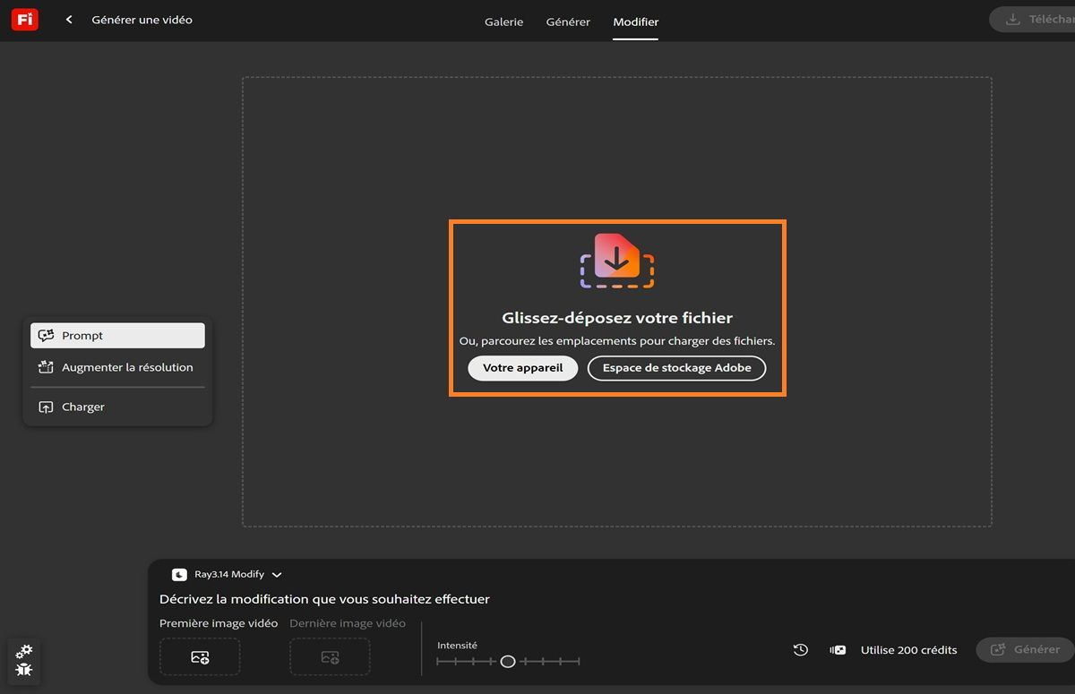The height and width of the screenshot is (694, 1075).
Task: Click the Générer button
Action: (1025, 650)
